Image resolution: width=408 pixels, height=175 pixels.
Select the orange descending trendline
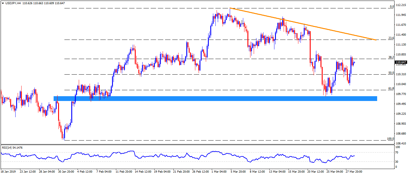point(303,24)
